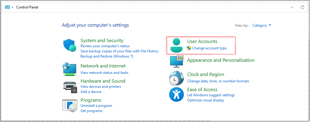Click the UAC shield beside Change account type
The height and width of the screenshot is (122, 310).
(x=189, y=48)
